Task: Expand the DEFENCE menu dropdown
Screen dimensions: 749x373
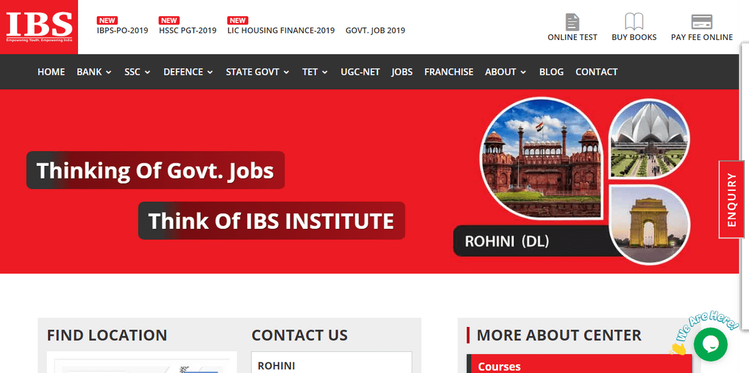Action: [x=188, y=72]
